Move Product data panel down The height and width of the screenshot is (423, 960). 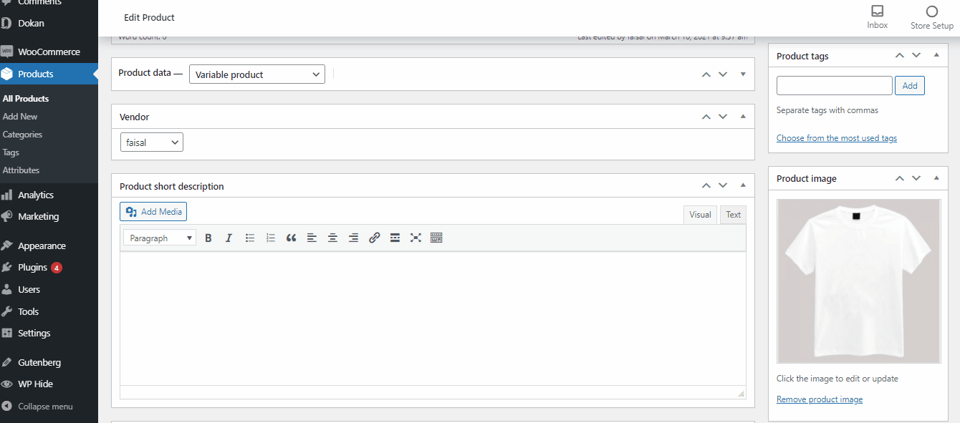723,74
